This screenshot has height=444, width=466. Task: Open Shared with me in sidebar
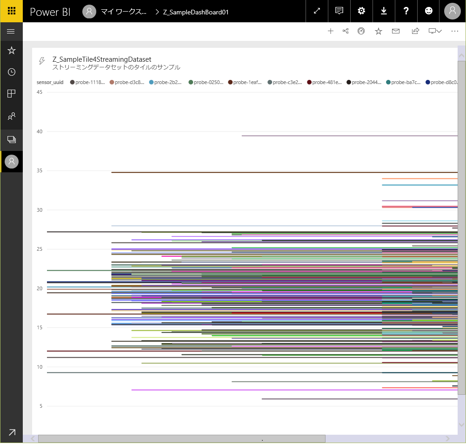(x=12, y=116)
